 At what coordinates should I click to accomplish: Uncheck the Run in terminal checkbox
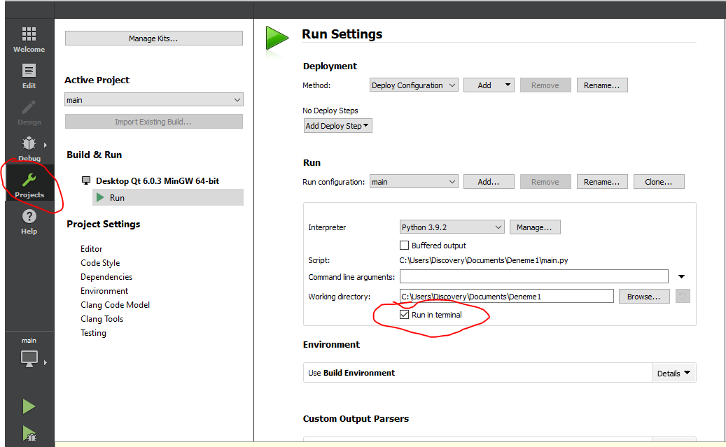[x=404, y=315]
